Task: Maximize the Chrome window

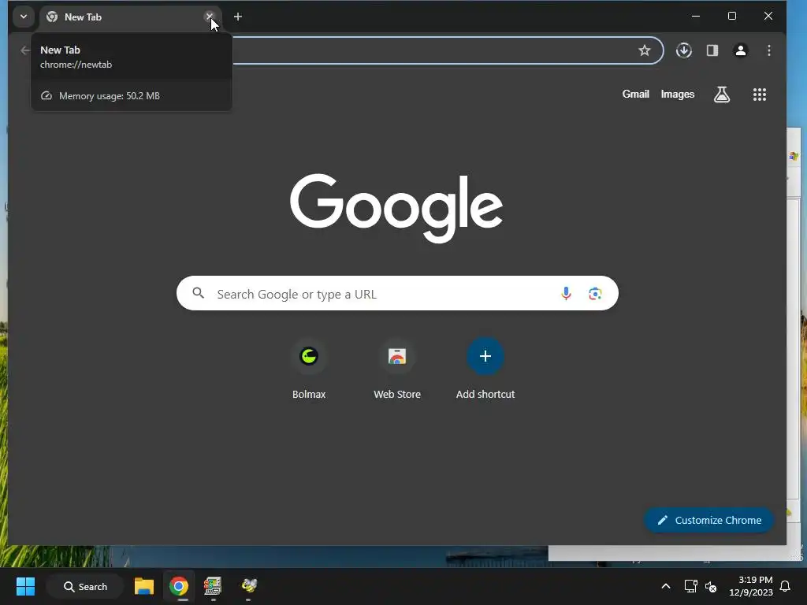Action: 732,17
